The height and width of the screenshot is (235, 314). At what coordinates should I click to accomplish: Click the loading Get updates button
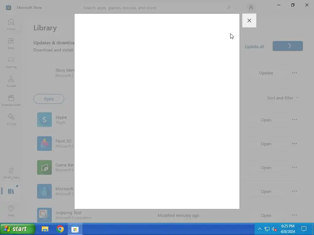(x=288, y=46)
